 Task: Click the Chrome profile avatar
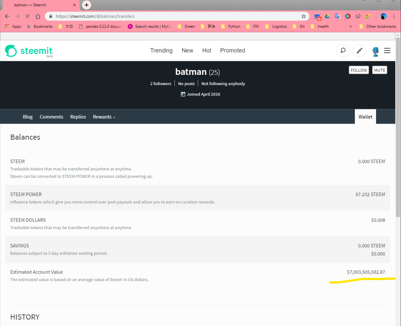(383, 16)
